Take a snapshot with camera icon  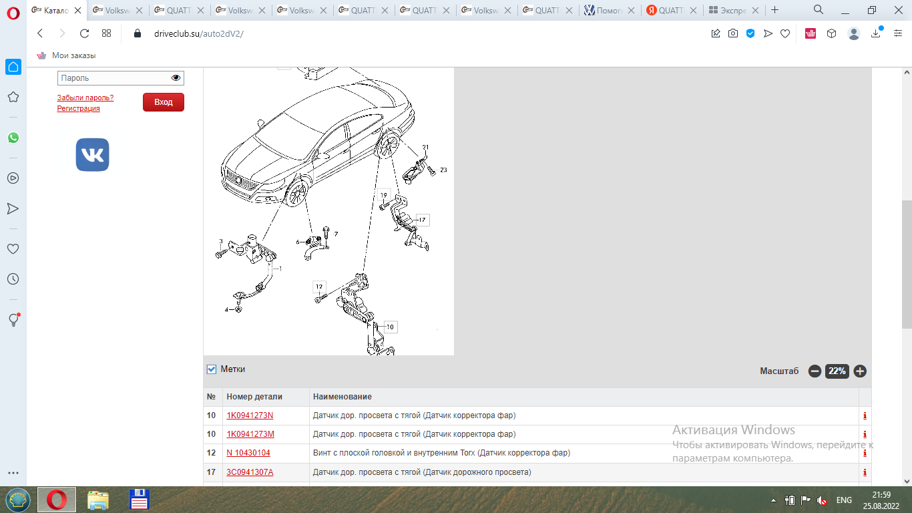pos(733,33)
